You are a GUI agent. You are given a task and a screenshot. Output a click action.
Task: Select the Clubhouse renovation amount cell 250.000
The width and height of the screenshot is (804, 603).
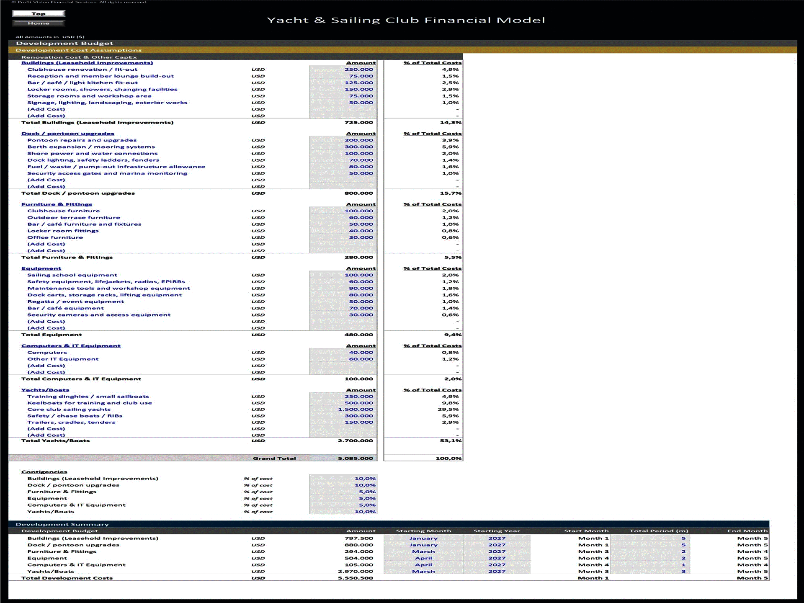(x=343, y=70)
